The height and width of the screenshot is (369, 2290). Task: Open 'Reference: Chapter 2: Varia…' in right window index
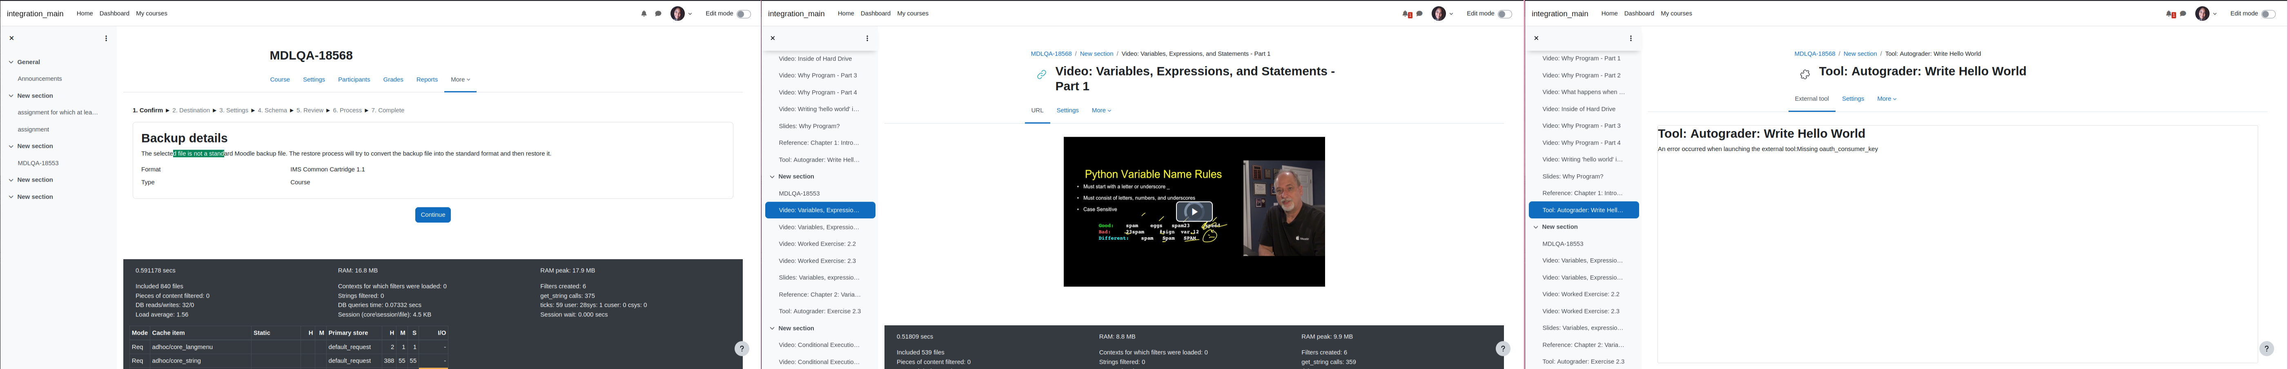tap(1583, 345)
